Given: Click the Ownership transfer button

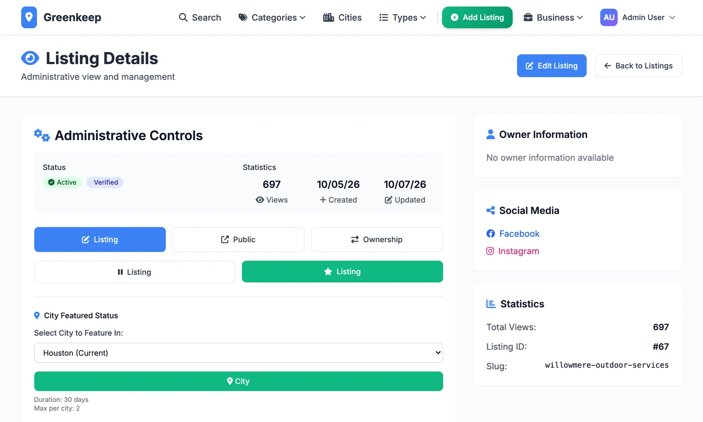Looking at the screenshot, I should click(377, 240).
